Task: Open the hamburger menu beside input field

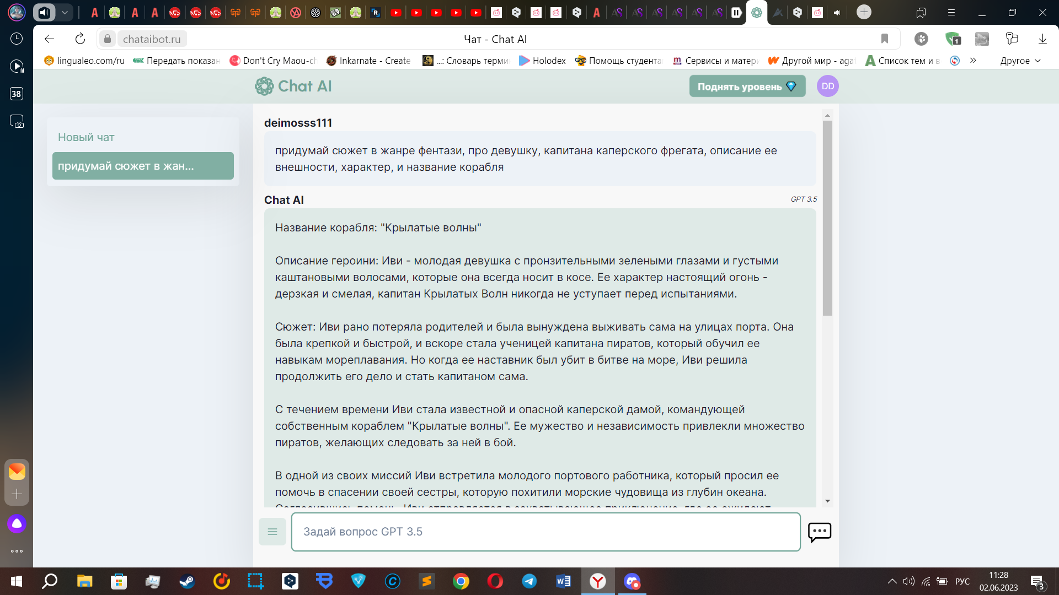Action: tap(272, 532)
